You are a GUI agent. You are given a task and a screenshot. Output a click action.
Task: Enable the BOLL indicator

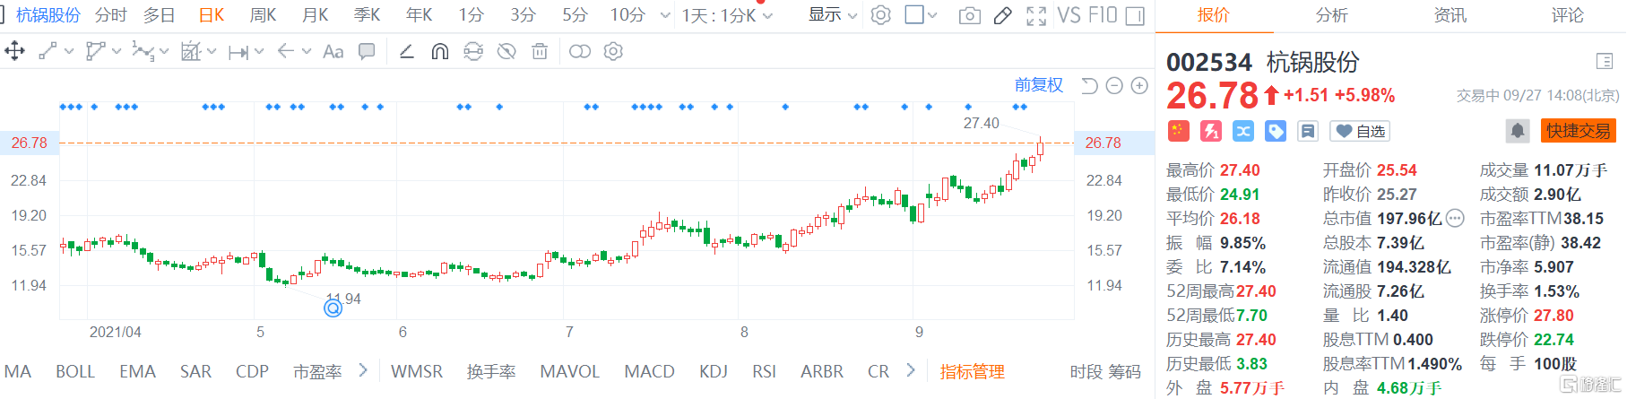tap(75, 371)
